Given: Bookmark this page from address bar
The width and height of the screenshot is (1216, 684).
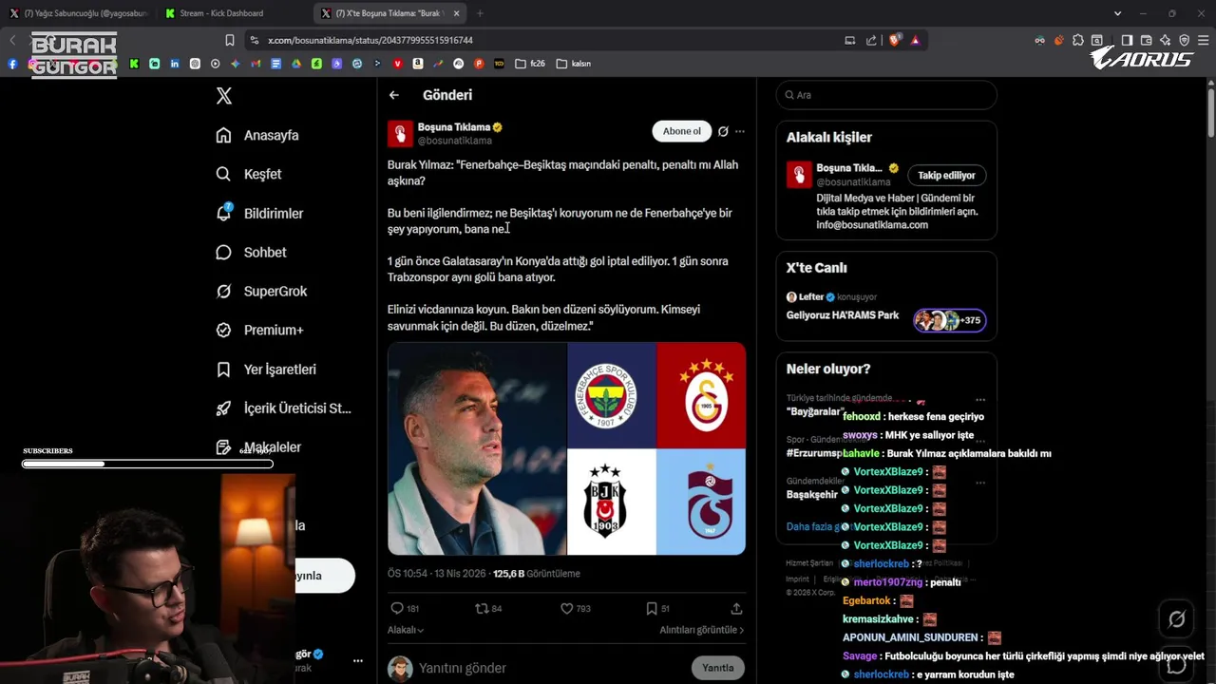Looking at the screenshot, I should coord(230,40).
